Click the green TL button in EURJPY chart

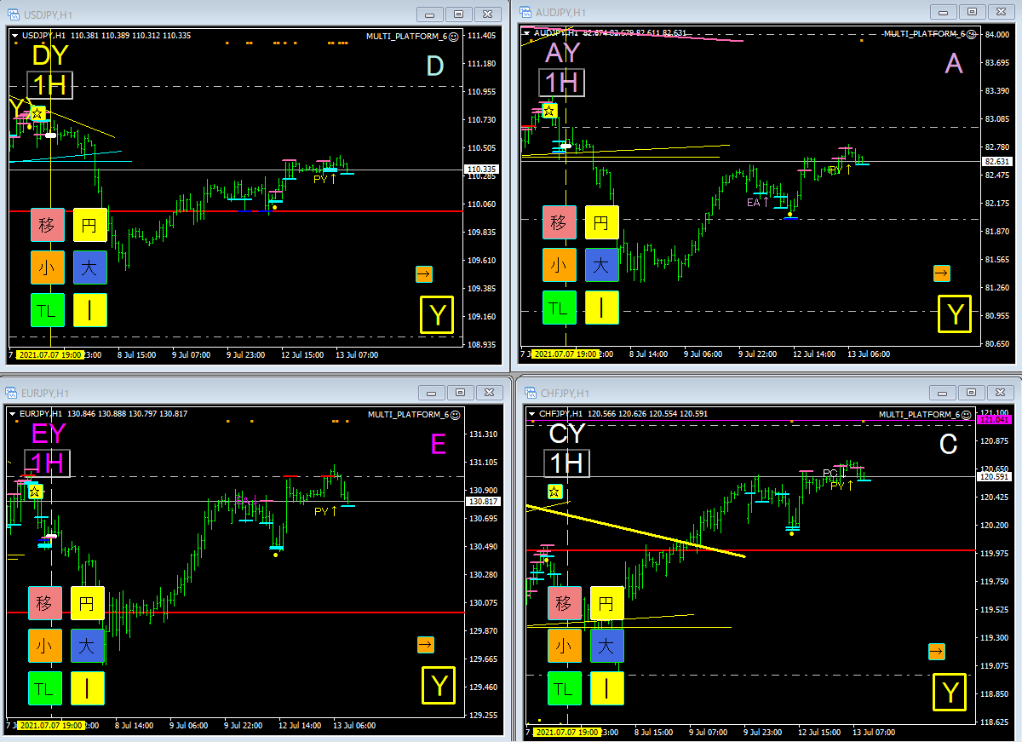44,688
